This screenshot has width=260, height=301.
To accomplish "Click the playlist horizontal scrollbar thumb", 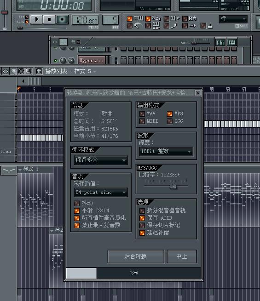I will 35,81.
